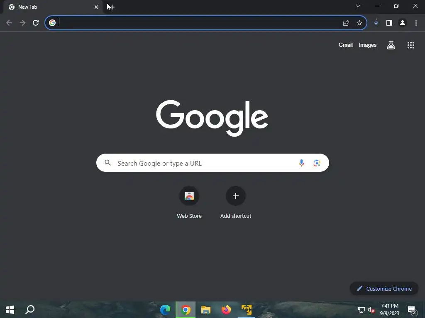
Task: Launch Microsoft Edge from taskbar
Action: pyautogui.click(x=165, y=310)
